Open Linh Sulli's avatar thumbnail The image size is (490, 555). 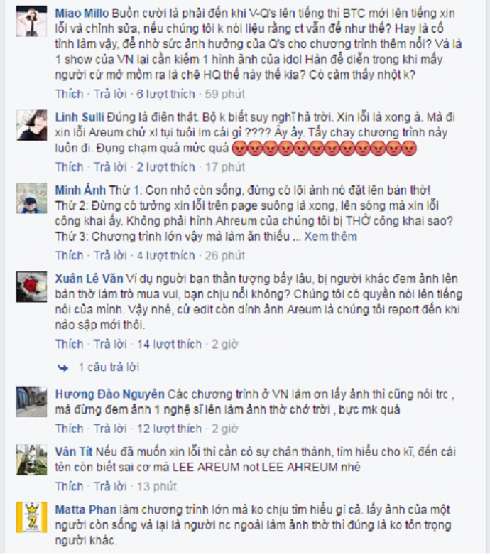click(x=31, y=125)
